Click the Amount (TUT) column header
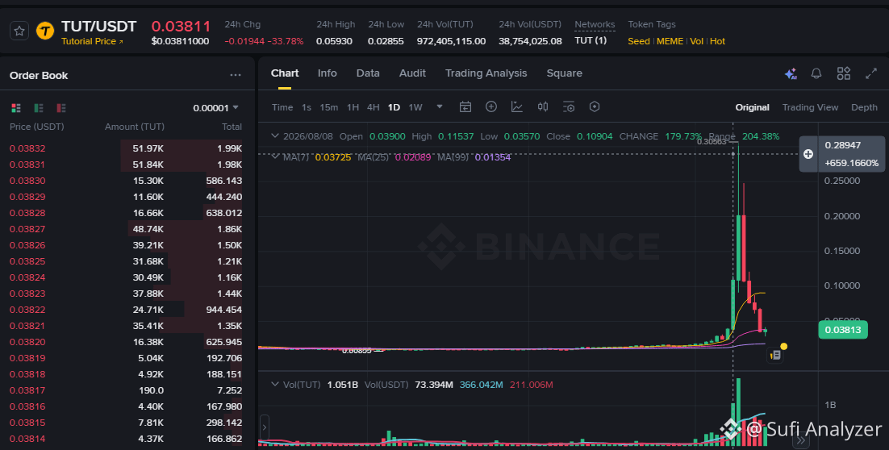 coord(135,127)
